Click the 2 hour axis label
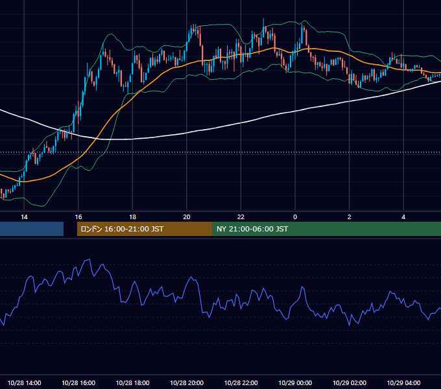The width and height of the screenshot is (441, 389). [x=349, y=217]
